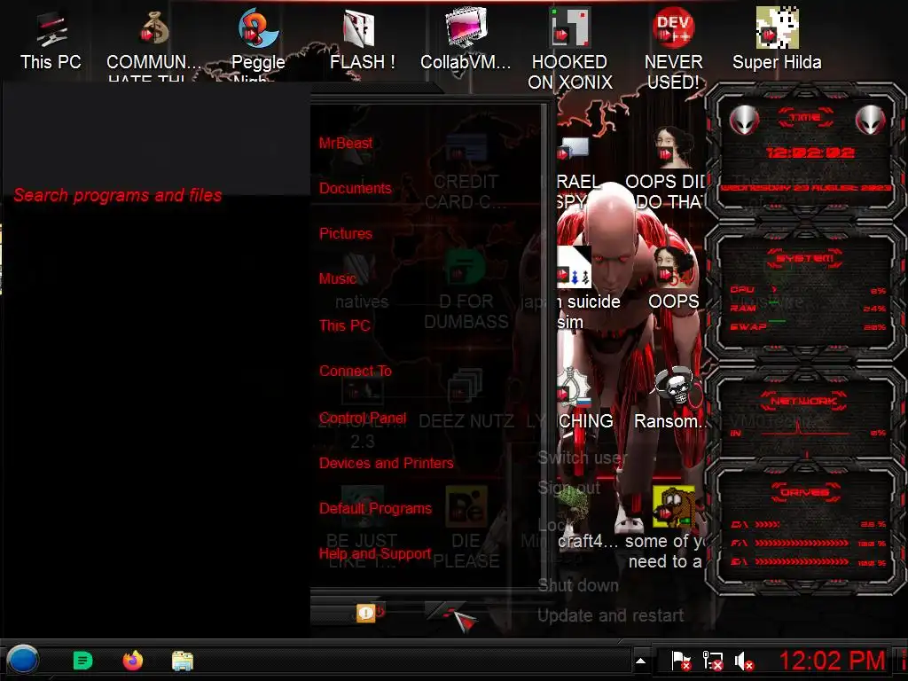Click the Start orb on the taskbar
The image size is (908, 681).
pos(23,660)
